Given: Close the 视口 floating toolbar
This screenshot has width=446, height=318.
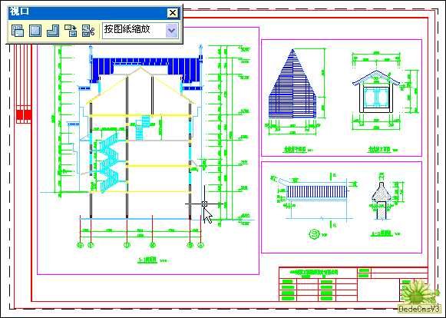Looking at the screenshot, I should (173, 13).
